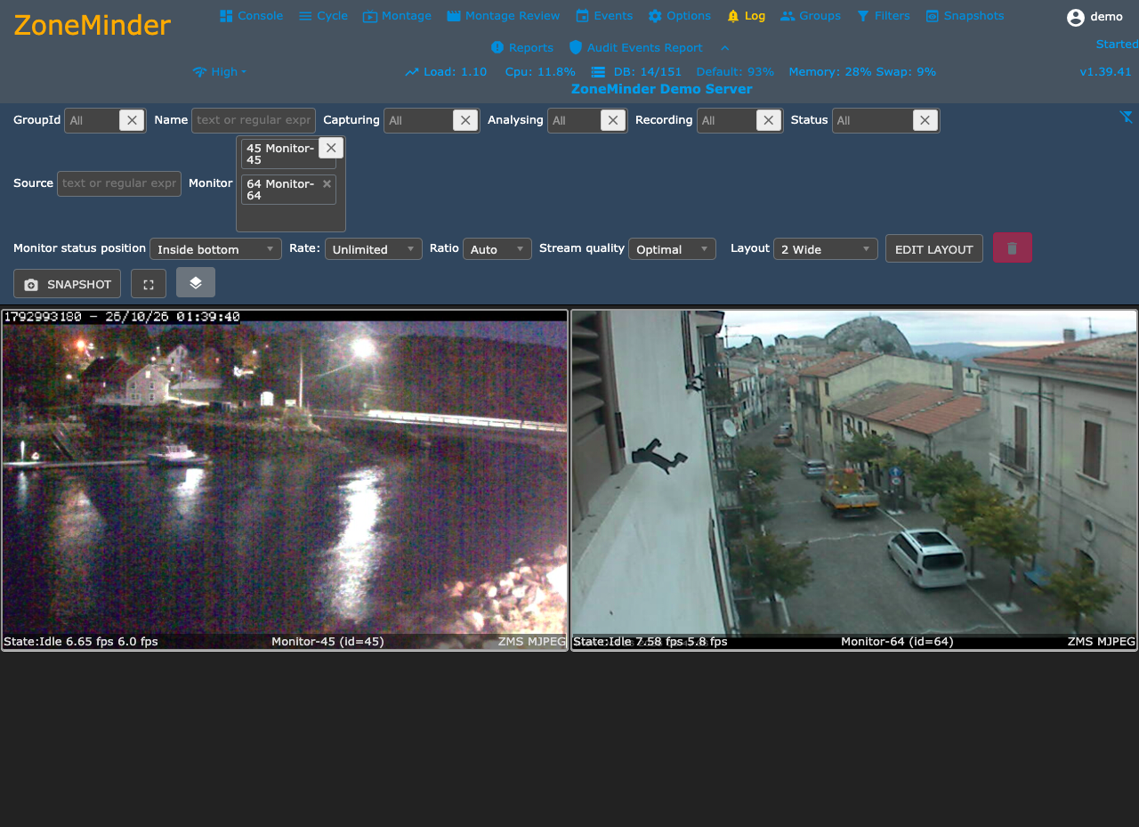
Task: Open the Filters page
Action: pos(883,15)
